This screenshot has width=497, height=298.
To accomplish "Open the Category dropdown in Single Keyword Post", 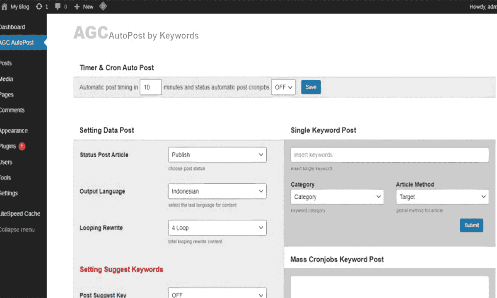I will tap(337, 197).
